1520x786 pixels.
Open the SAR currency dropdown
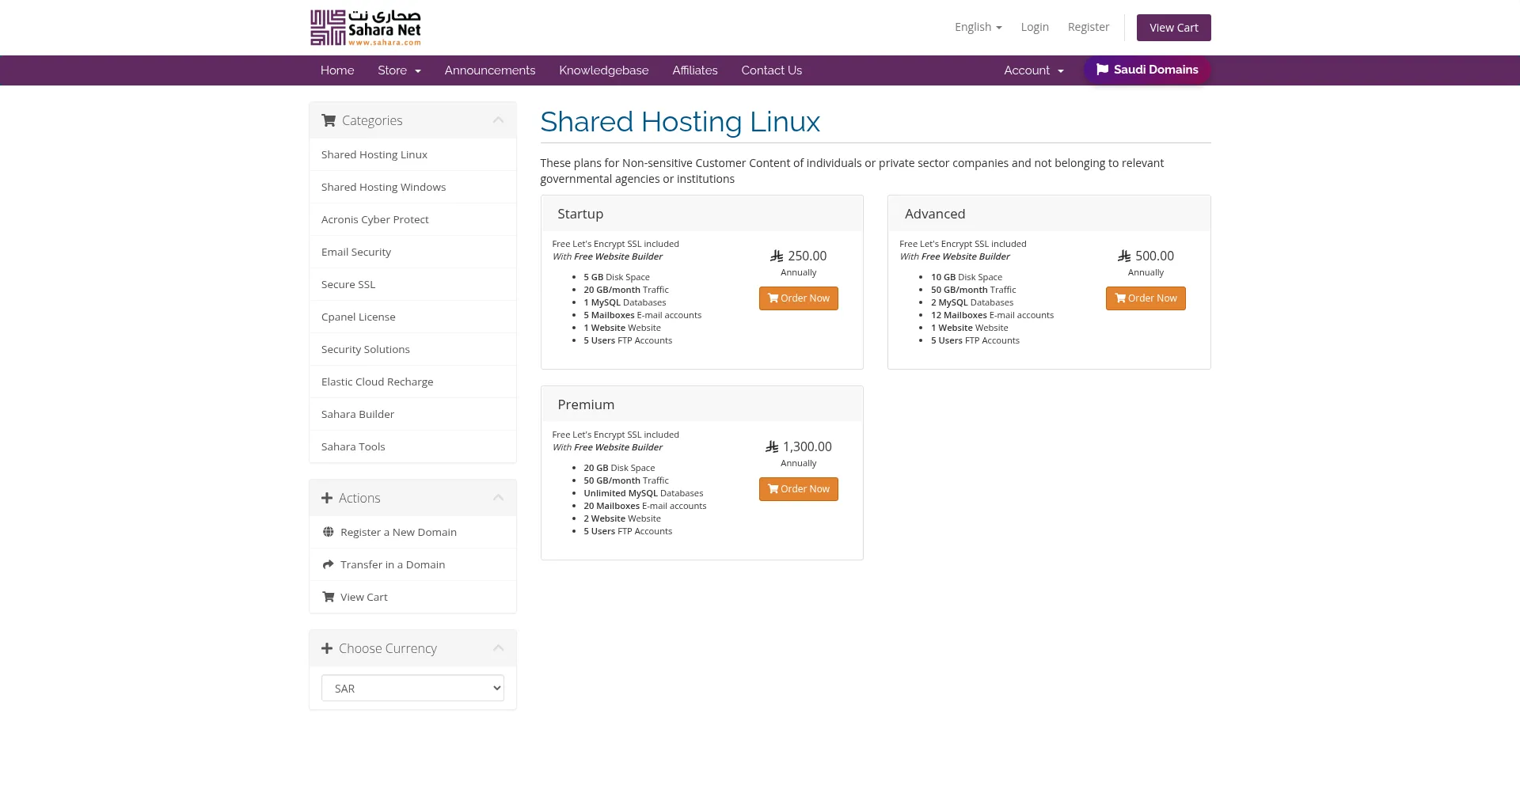[x=412, y=688]
